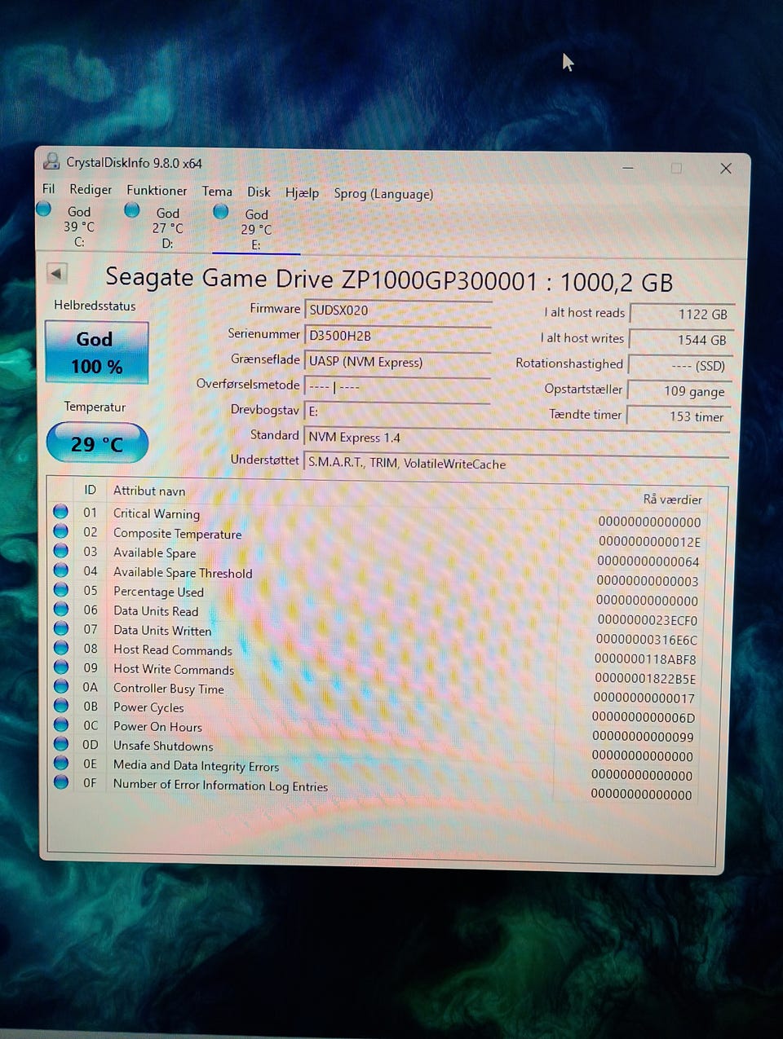Click the status orb of drive D:
This screenshot has width=783, height=1039.
point(132,210)
